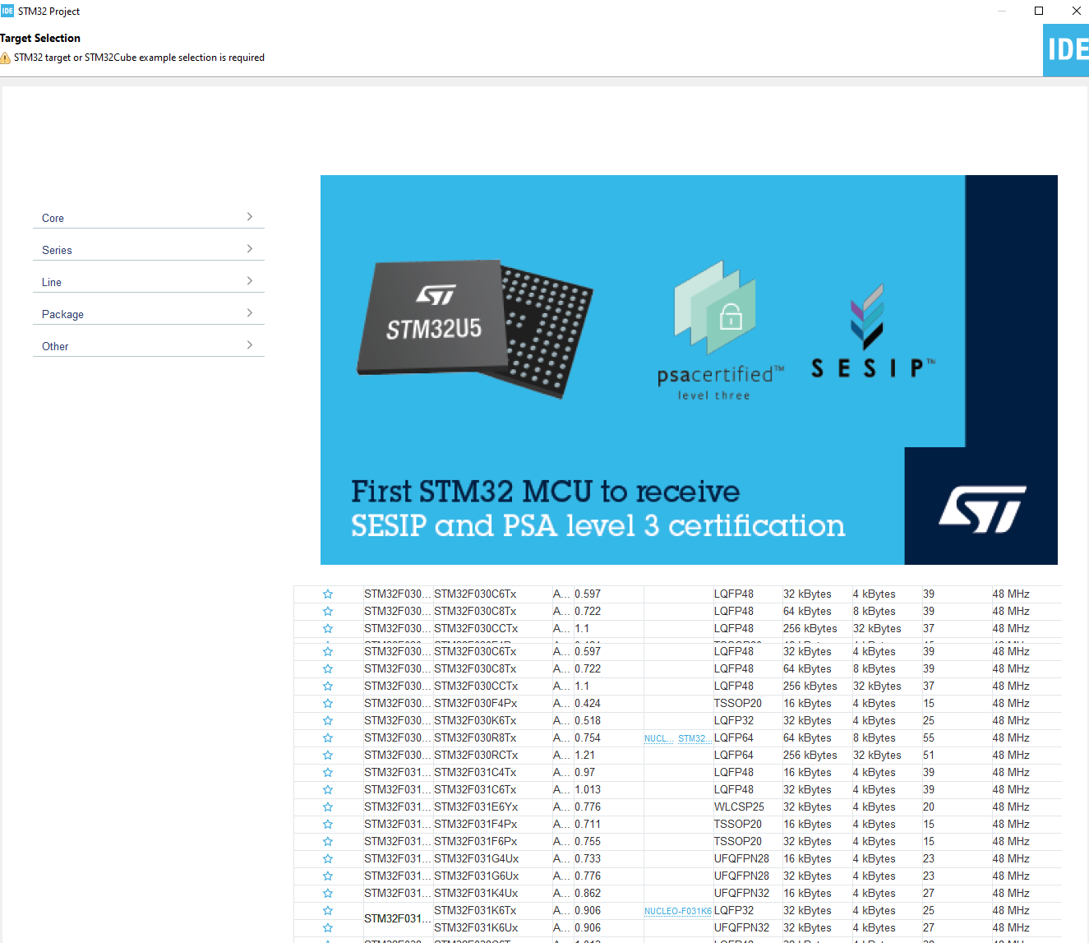
Task: Select the STM32F030K6Tx part number
Action: coord(475,720)
